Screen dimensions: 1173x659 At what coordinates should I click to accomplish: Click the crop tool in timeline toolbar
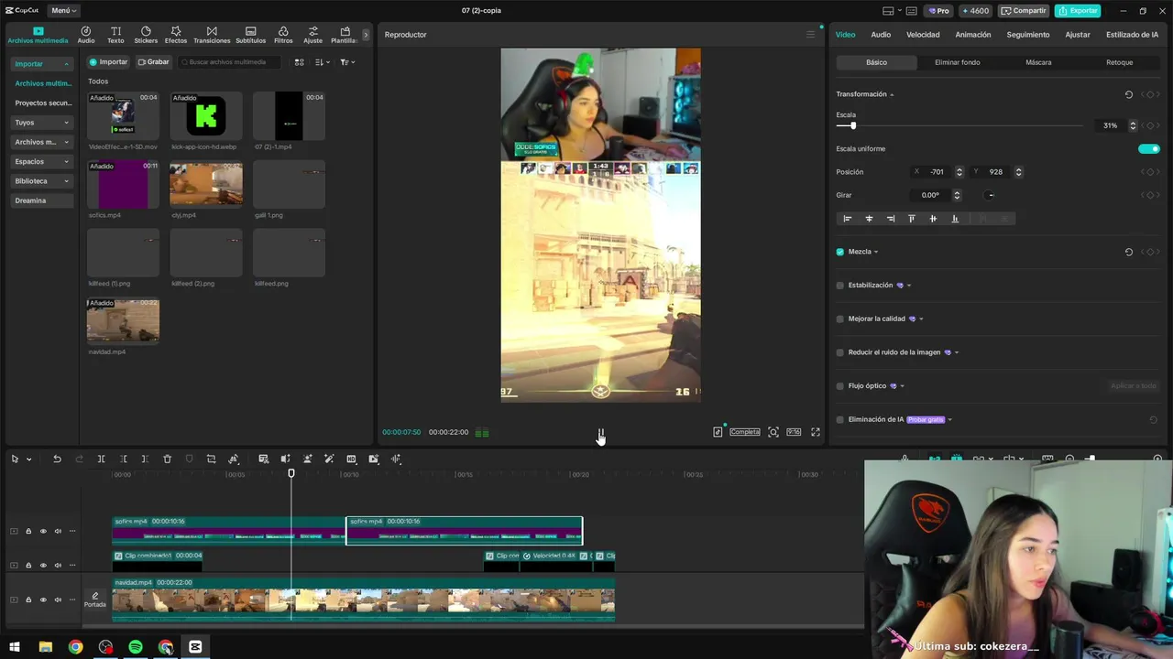211,459
